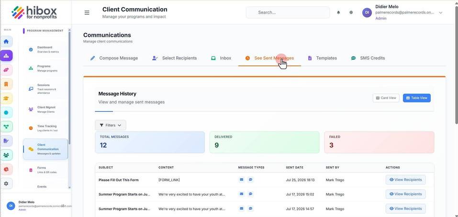The image size is (458, 217).
Task: Switch to Inbox tab
Action: tap(222, 58)
